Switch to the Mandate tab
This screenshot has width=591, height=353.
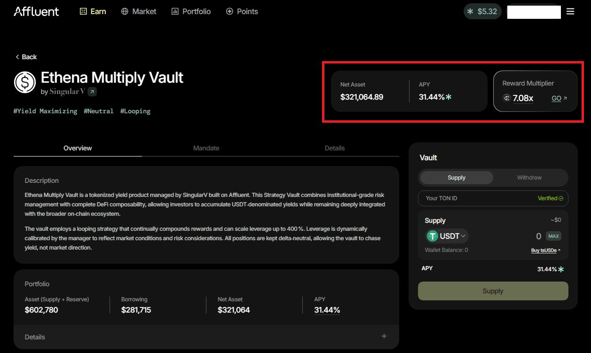[206, 148]
